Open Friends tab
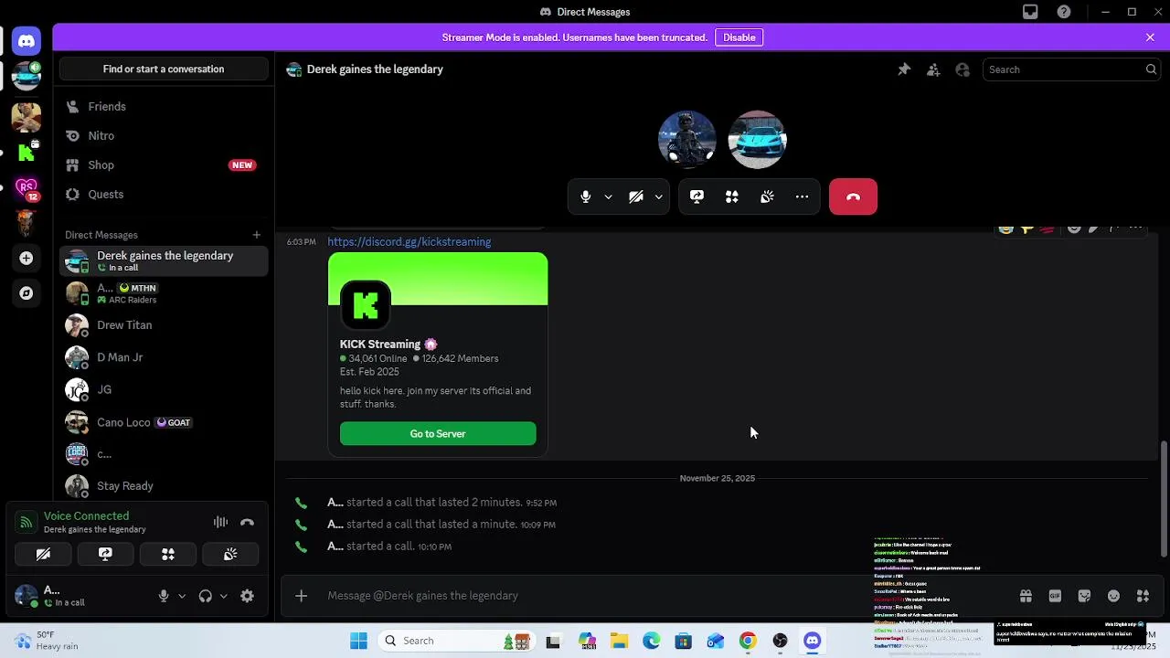The width and height of the screenshot is (1170, 658). [165, 107]
